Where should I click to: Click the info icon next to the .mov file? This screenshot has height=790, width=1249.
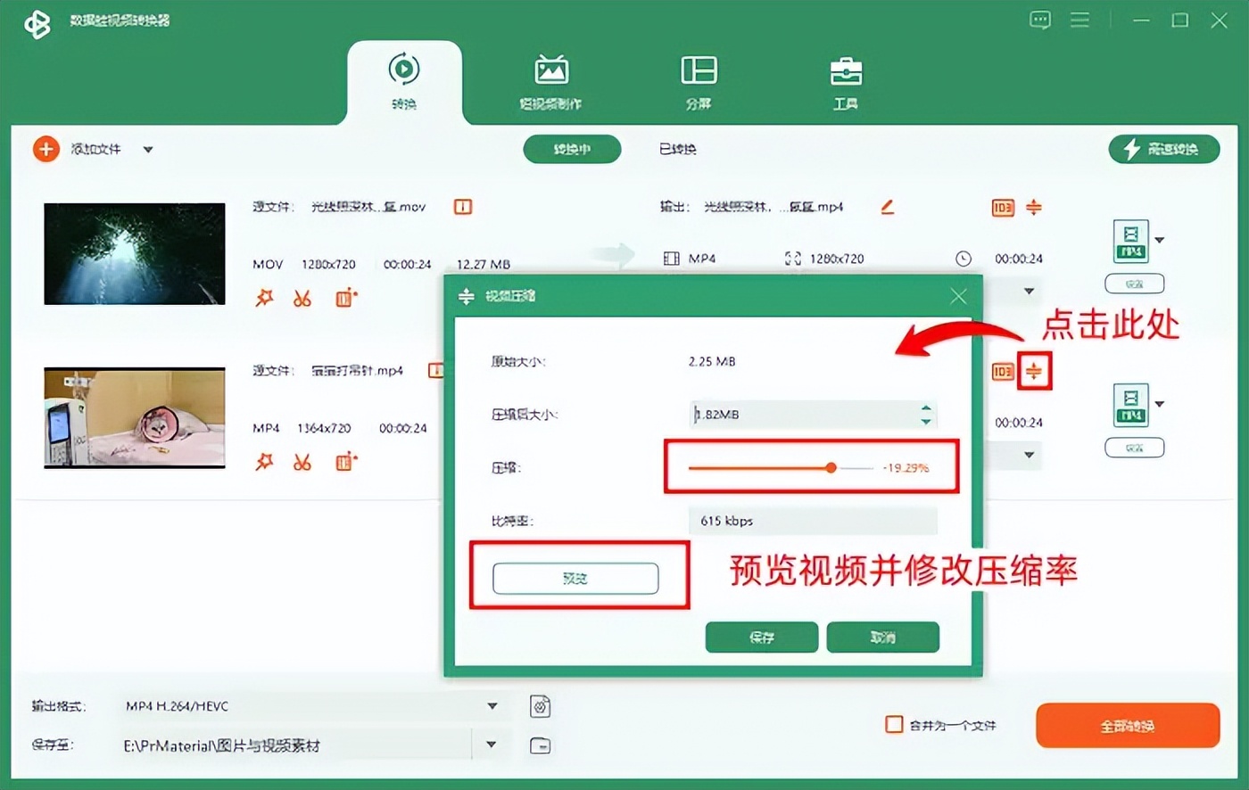[462, 207]
